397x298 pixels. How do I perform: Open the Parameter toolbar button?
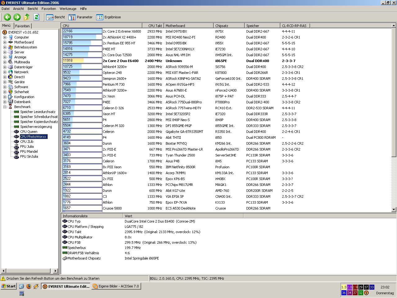tap(80, 17)
